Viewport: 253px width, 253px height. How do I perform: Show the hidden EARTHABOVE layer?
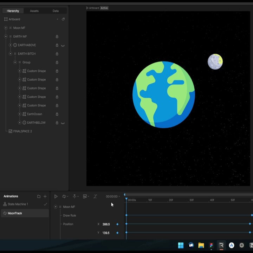coord(63,45)
